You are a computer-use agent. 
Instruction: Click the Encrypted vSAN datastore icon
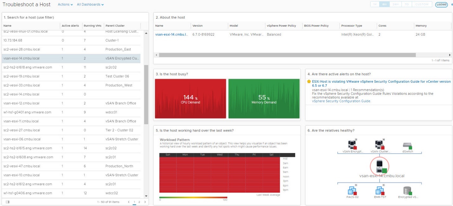pyautogui.click(x=407, y=190)
